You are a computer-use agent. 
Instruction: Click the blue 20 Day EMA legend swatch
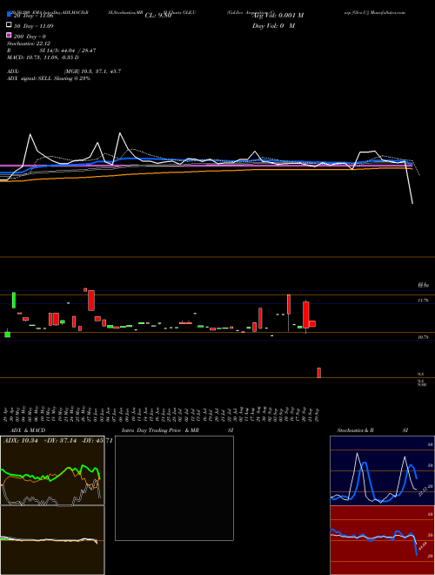(x=9, y=15)
